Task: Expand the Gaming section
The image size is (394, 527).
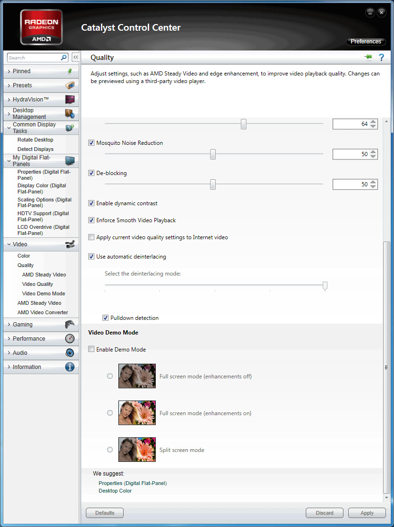Action: pyautogui.click(x=9, y=324)
